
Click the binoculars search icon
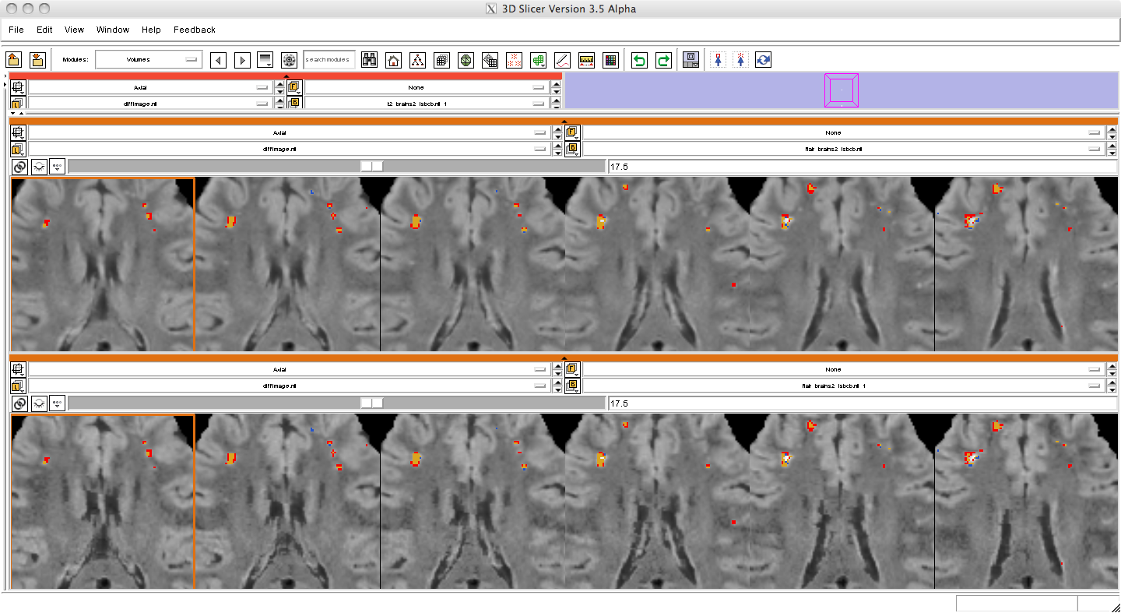click(370, 60)
